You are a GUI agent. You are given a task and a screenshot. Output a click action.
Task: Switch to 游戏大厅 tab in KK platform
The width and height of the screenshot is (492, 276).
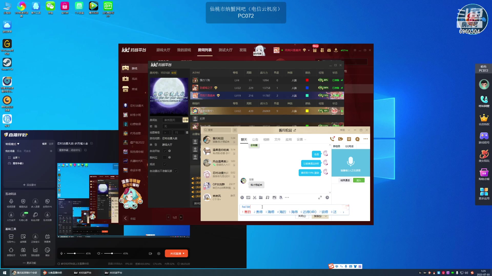(163, 50)
